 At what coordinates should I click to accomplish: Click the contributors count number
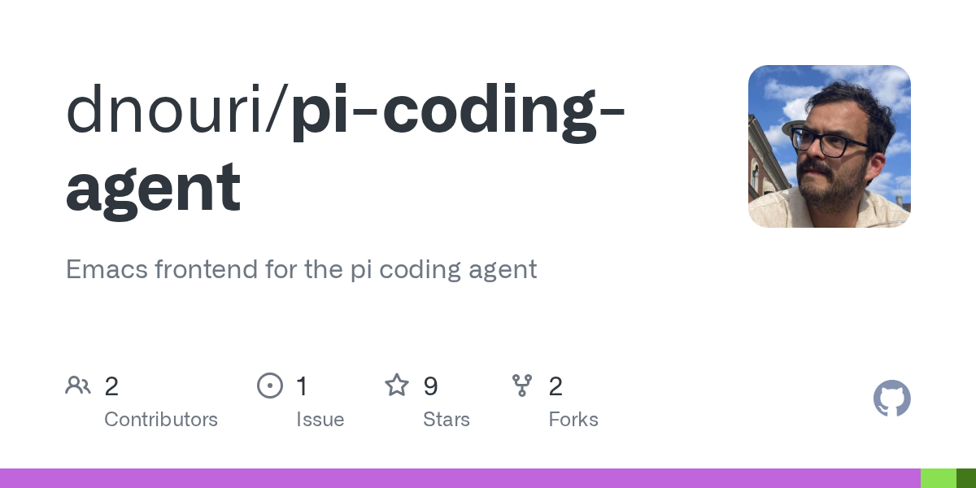pyautogui.click(x=111, y=386)
